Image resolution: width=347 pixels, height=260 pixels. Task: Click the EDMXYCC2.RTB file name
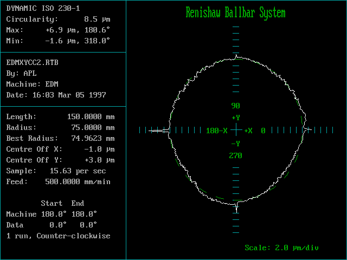[32, 62]
